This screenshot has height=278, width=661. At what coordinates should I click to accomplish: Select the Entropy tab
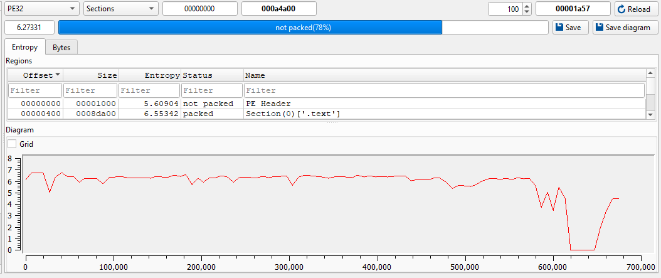pyautogui.click(x=24, y=48)
